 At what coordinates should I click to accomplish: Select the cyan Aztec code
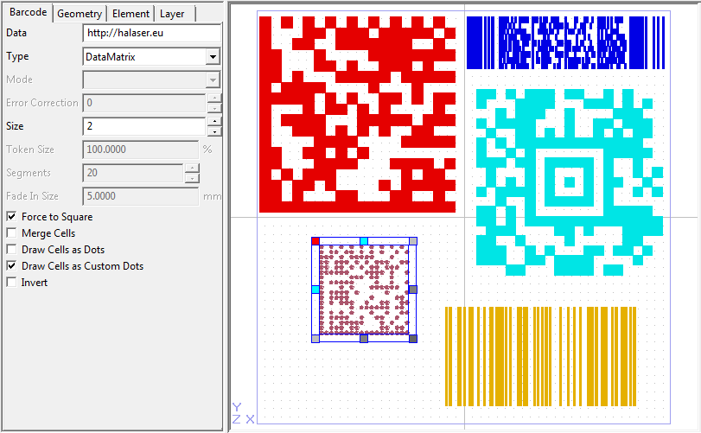pyautogui.click(x=570, y=182)
